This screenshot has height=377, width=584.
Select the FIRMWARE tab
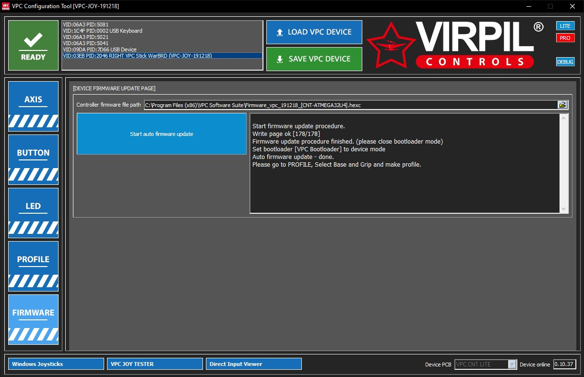(x=33, y=319)
